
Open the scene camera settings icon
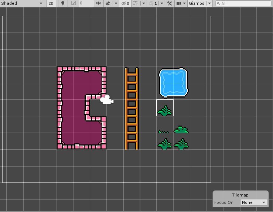coord(179,3)
